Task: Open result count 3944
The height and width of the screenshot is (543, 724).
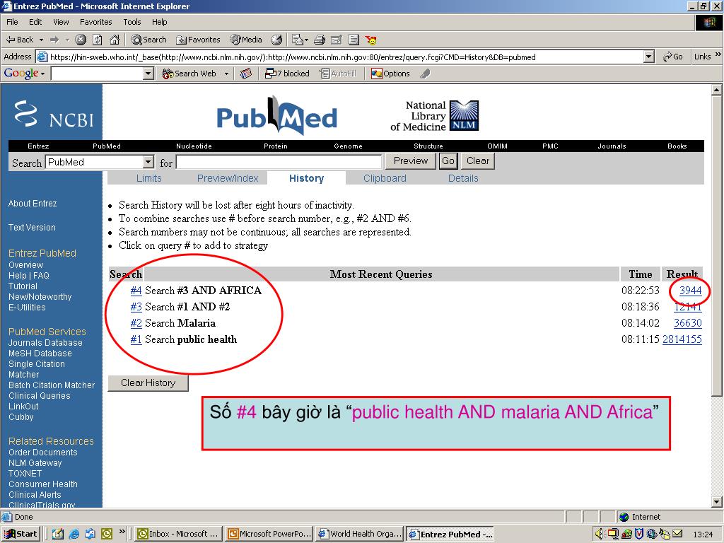Action: coord(690,291)
